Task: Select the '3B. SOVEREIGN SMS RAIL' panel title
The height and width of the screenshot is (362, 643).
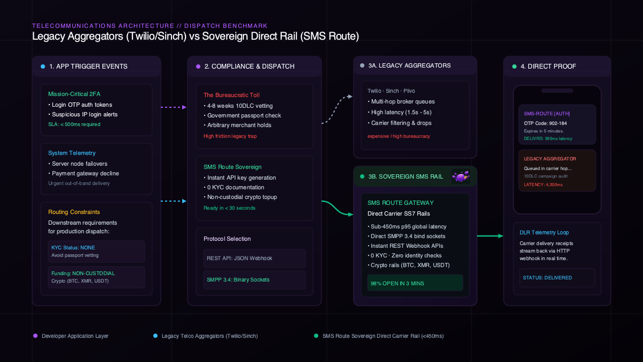Action: coord(406,176)
